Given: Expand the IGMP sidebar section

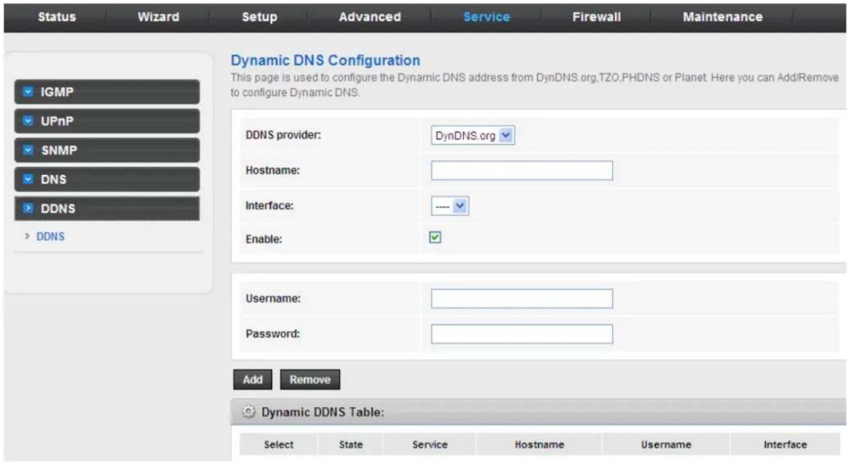Looking at the screenshot, I should (x=107, y=92).
